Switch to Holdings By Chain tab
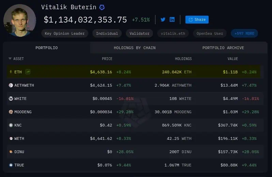 pos(135,48)
